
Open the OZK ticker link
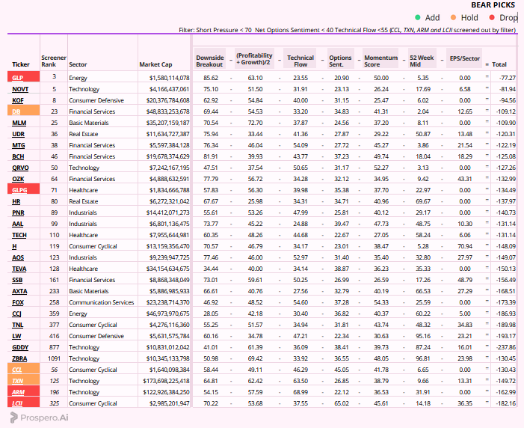tap(18, 179)
